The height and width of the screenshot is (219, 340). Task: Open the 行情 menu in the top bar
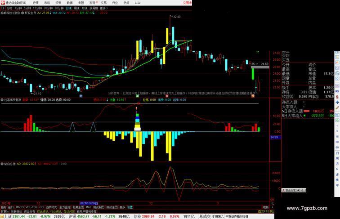click(36, 3)
